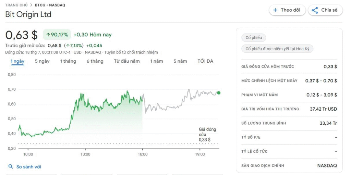Click the 0,37 $ - 0,70 $ day range value
Screen dimensions: 351x175
tap(321, 80)
